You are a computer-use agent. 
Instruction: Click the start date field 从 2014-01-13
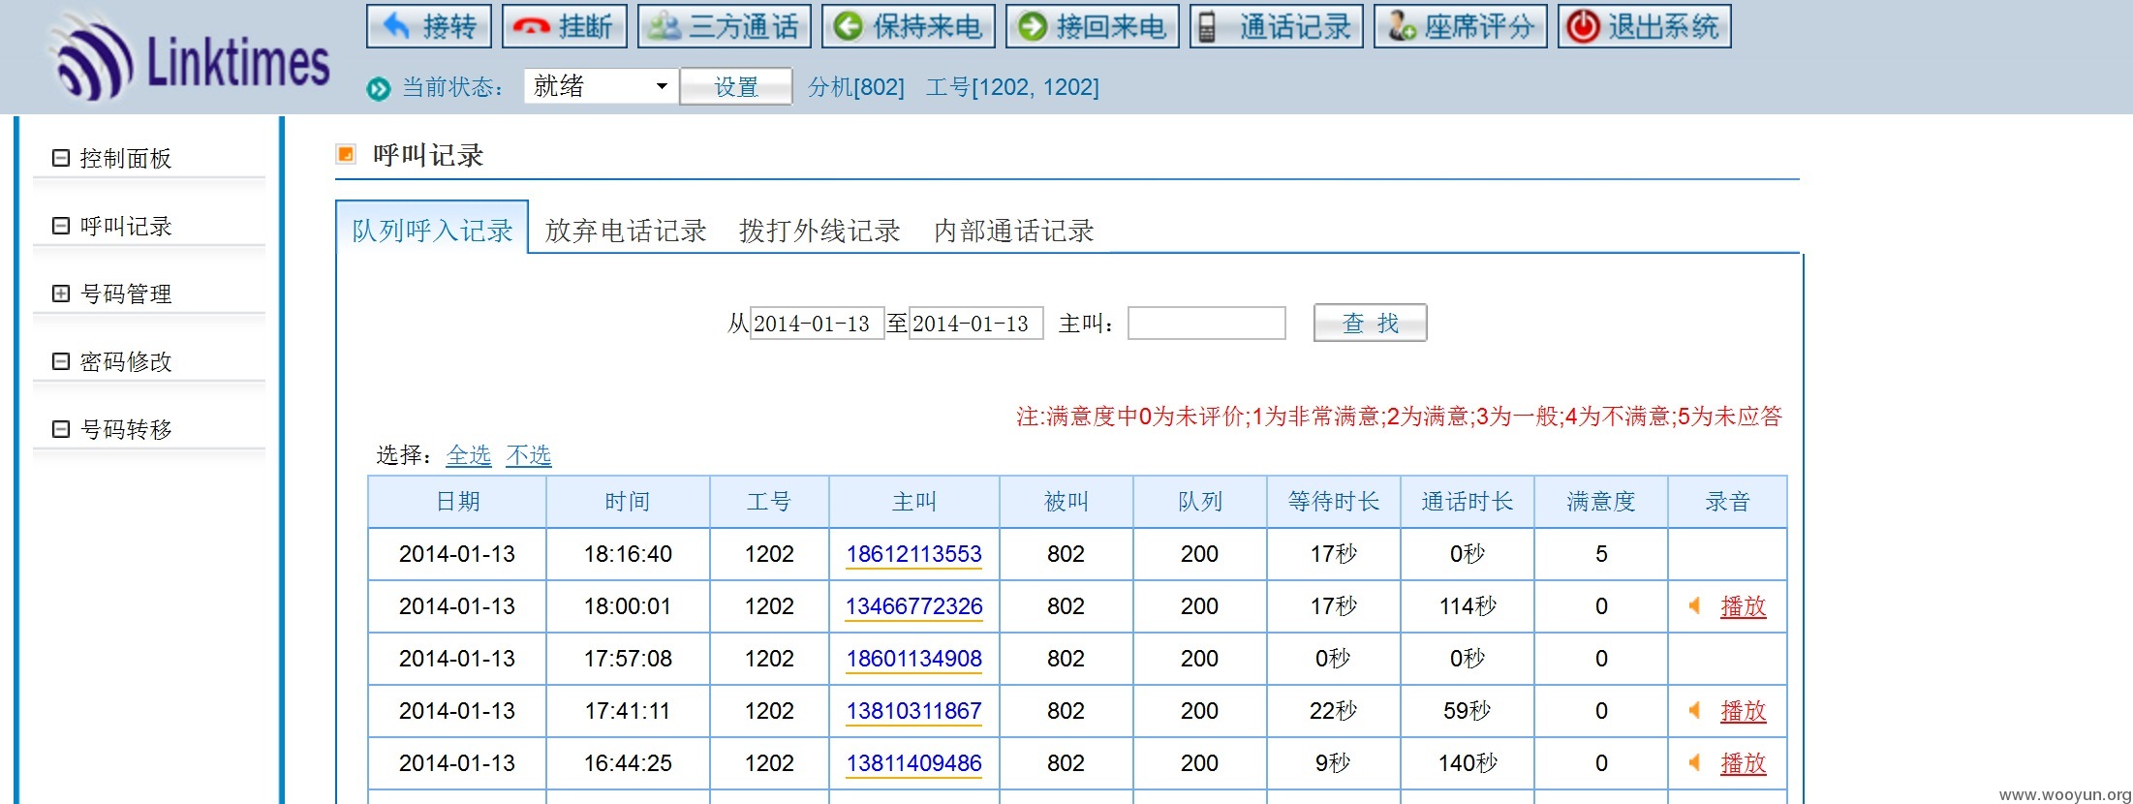click(x=817, y=324)
